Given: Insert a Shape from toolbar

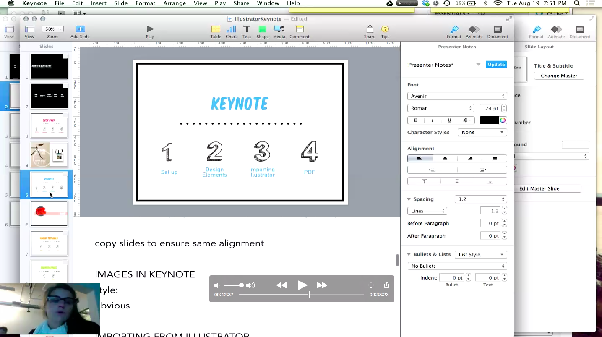Looking at the screenshot, I should 263,31.
